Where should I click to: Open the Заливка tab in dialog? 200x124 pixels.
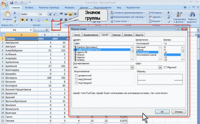(x=128, y=35)
